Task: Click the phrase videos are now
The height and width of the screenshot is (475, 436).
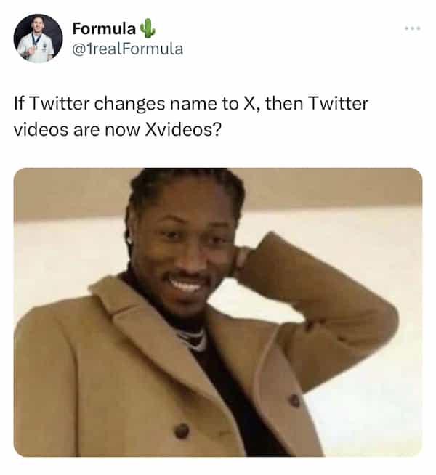Action: pyautogui.click(x=76, y=130)
